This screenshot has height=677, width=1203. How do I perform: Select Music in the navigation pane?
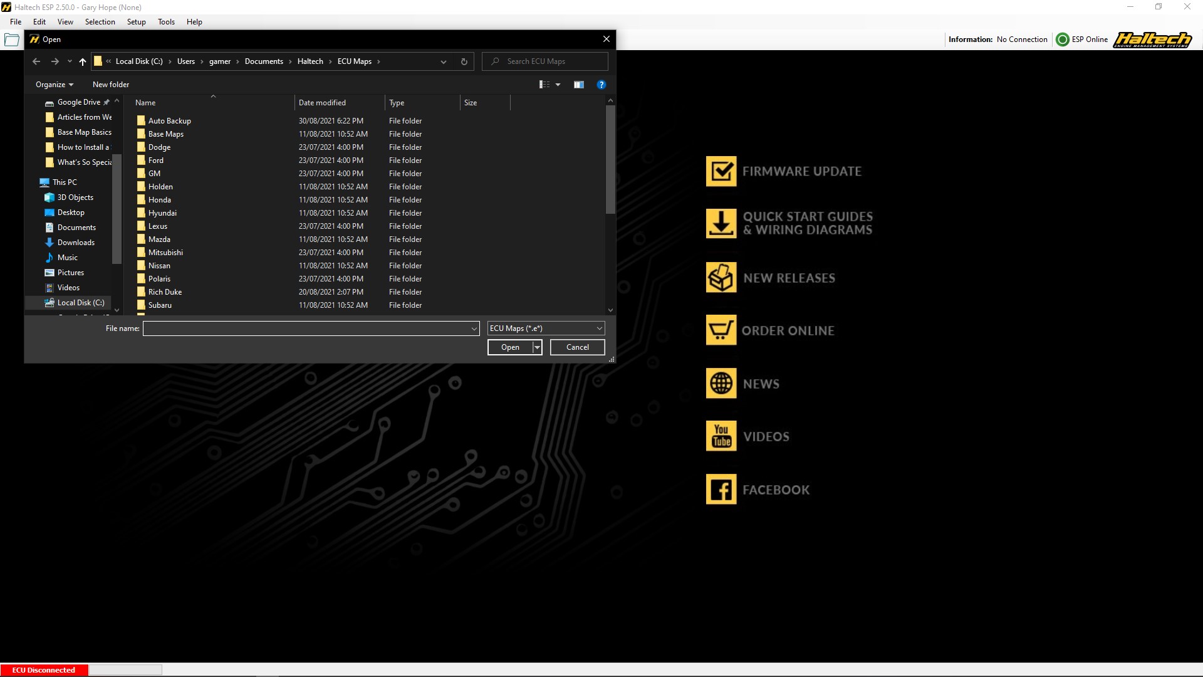[x=67, y=258]
